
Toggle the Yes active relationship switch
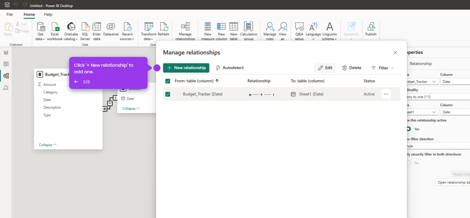coord(409,129)
